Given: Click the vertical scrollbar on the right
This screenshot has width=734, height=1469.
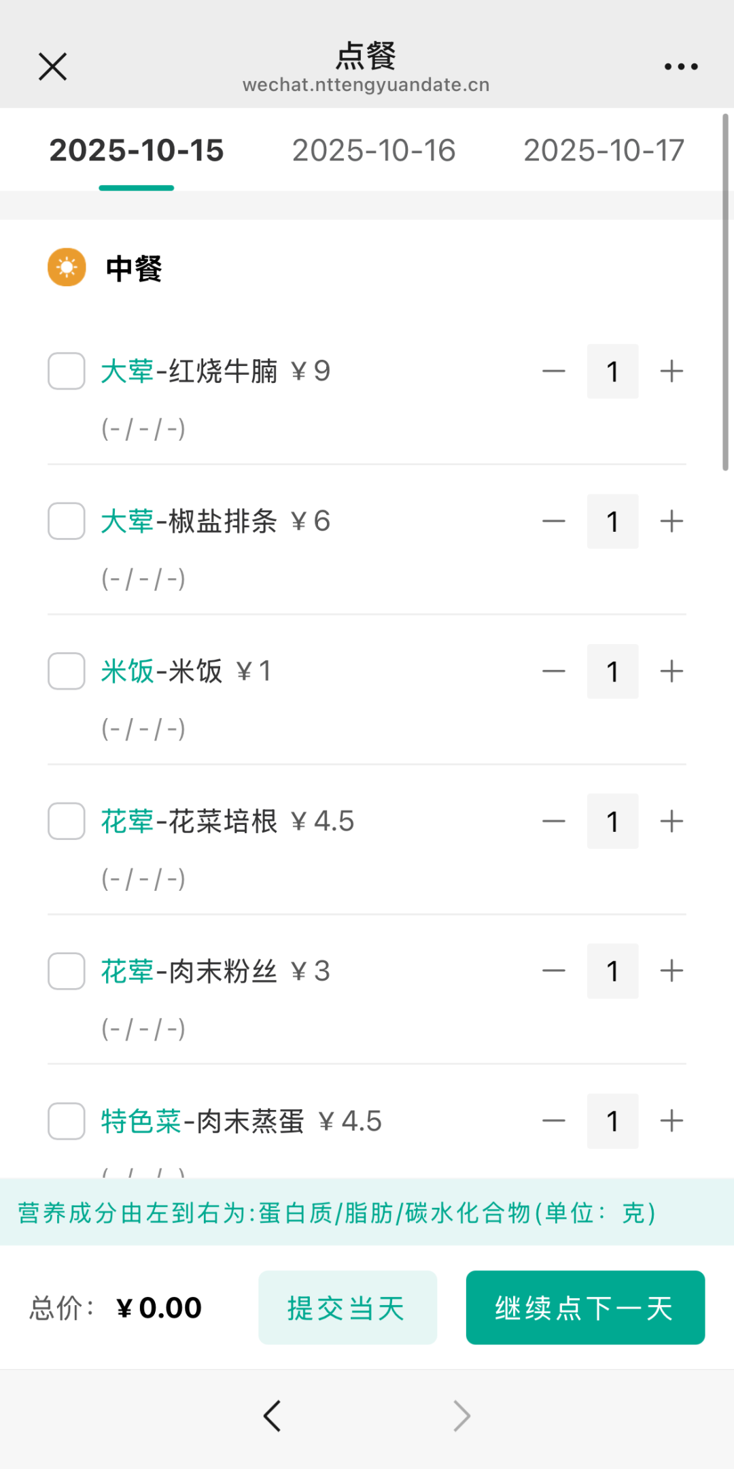Looking at the screenshot, I should click(x=725, y=292).
